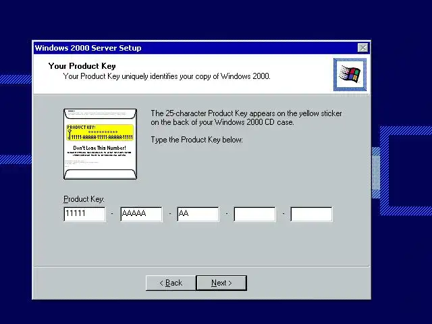This screenshot has width=432, height=324.
Task: Click the 'Product Key:' label
Action: pos(84,199)
